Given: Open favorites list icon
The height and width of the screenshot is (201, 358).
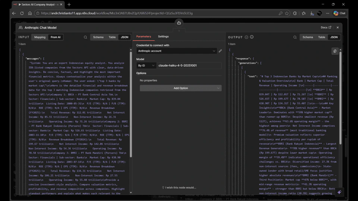Looking at the screenshot, I should [304, 13].
